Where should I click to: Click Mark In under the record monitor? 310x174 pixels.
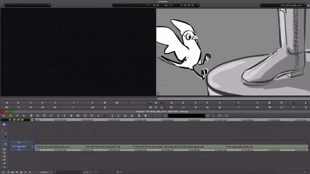click(x=257, y=103)
